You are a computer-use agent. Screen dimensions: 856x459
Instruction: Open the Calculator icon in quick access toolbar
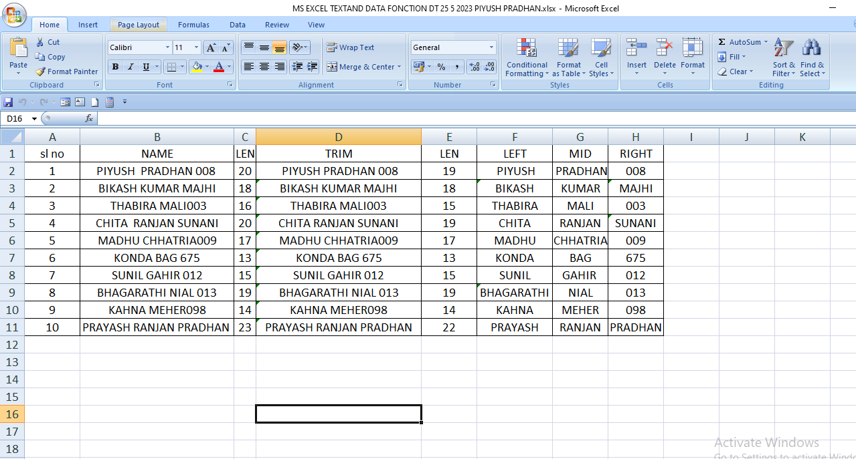click(110, 102)
